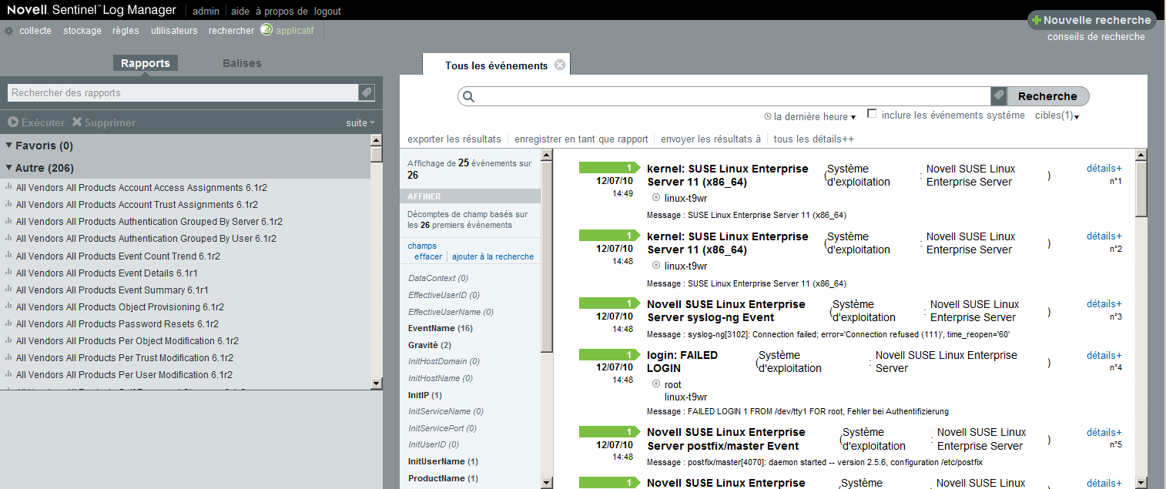The image size is (1166, 489).
Task: Select linux-t9wr radio under event n°2
Action: (x=656, y=266)
